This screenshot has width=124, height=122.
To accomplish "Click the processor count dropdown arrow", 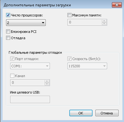I will pos(43,23).
